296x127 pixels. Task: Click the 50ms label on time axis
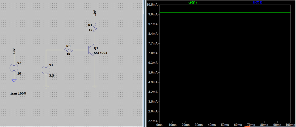point(225,125)
